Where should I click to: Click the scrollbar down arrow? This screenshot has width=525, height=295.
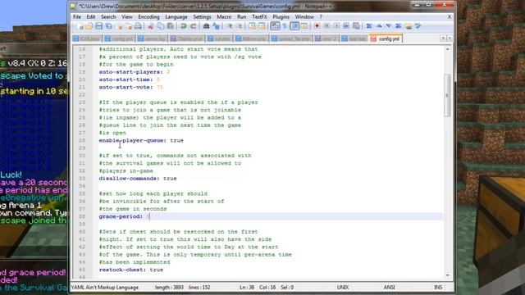447,275
